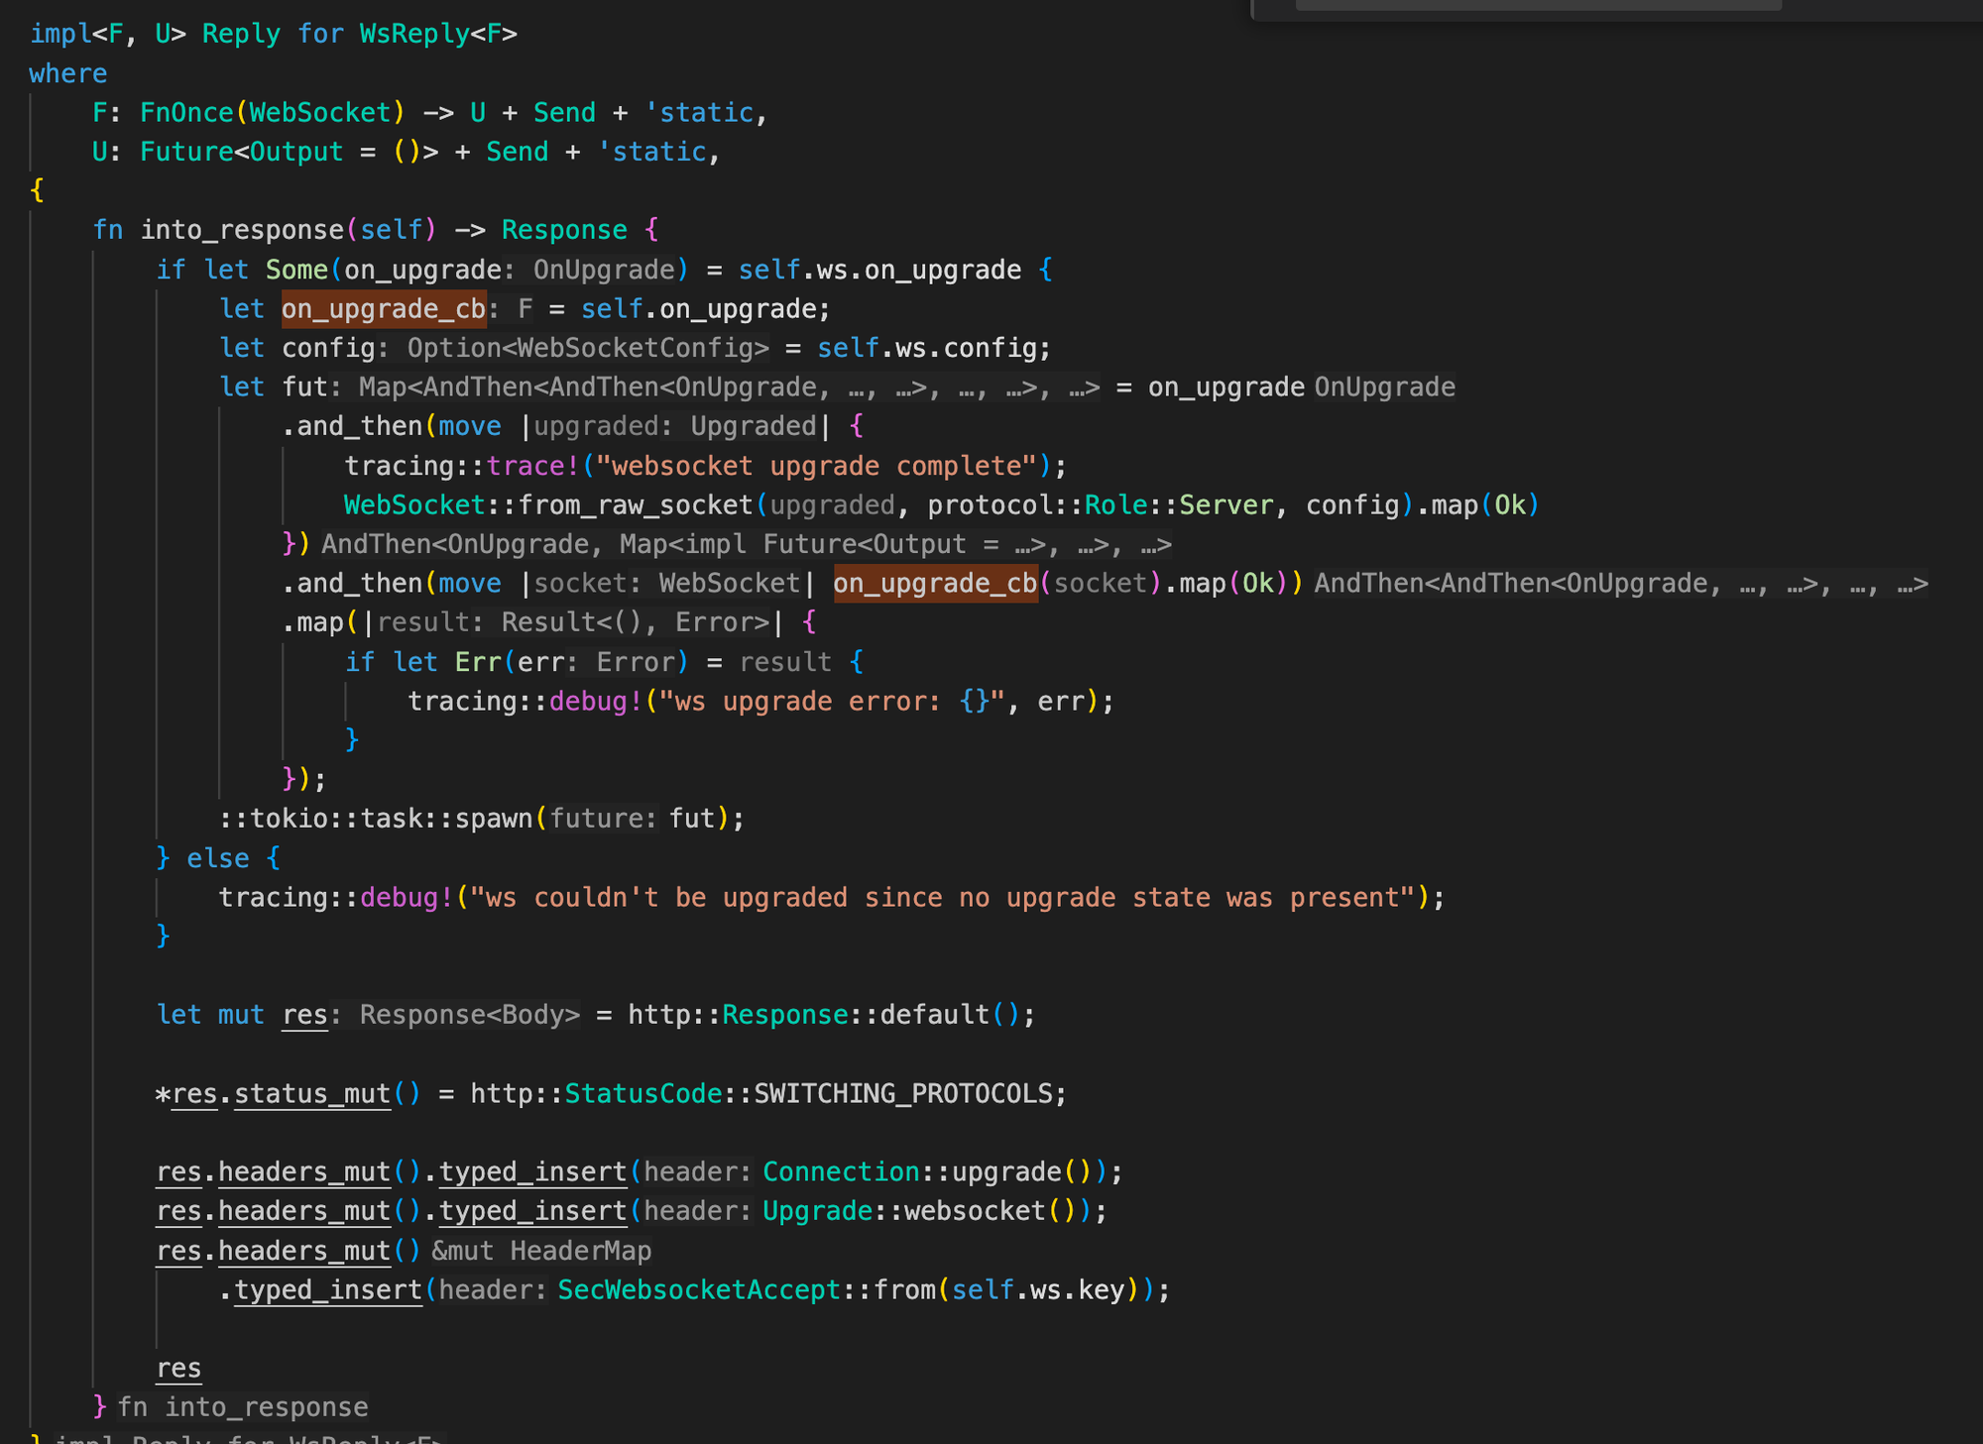Click 'Upgrade::websocket()' argument
The image size is (1983, 1444).
919,1211
